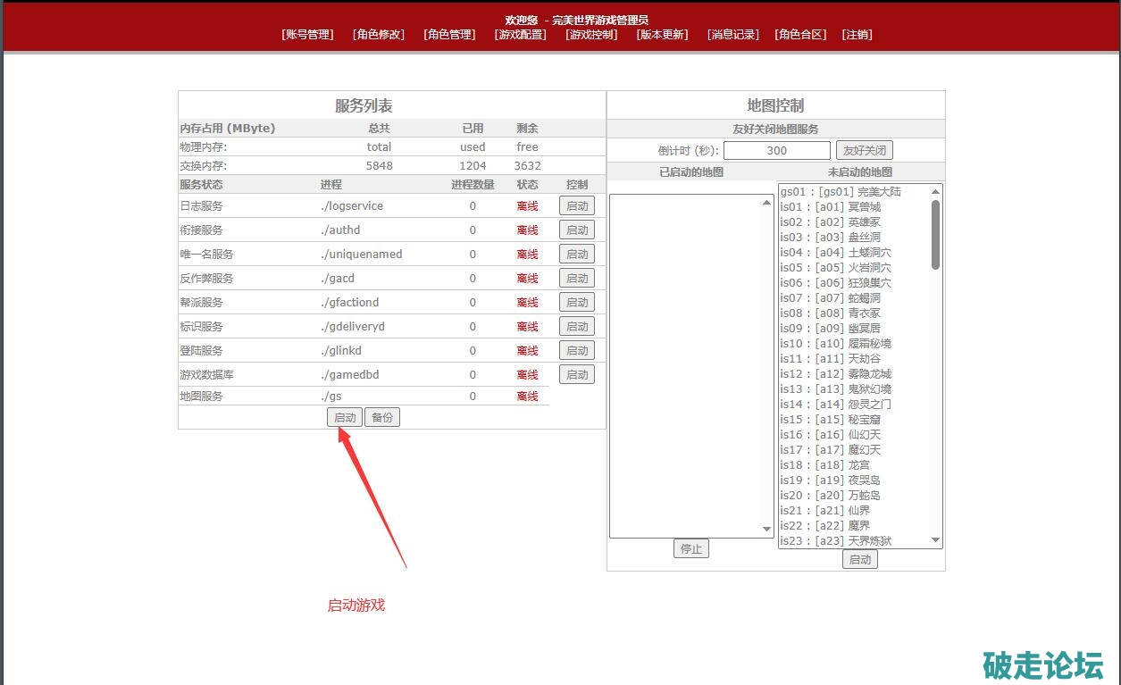Open the 角色合区 menu item
The width and height of the screenshot is (1121, 685).
(x=800, y=35)
